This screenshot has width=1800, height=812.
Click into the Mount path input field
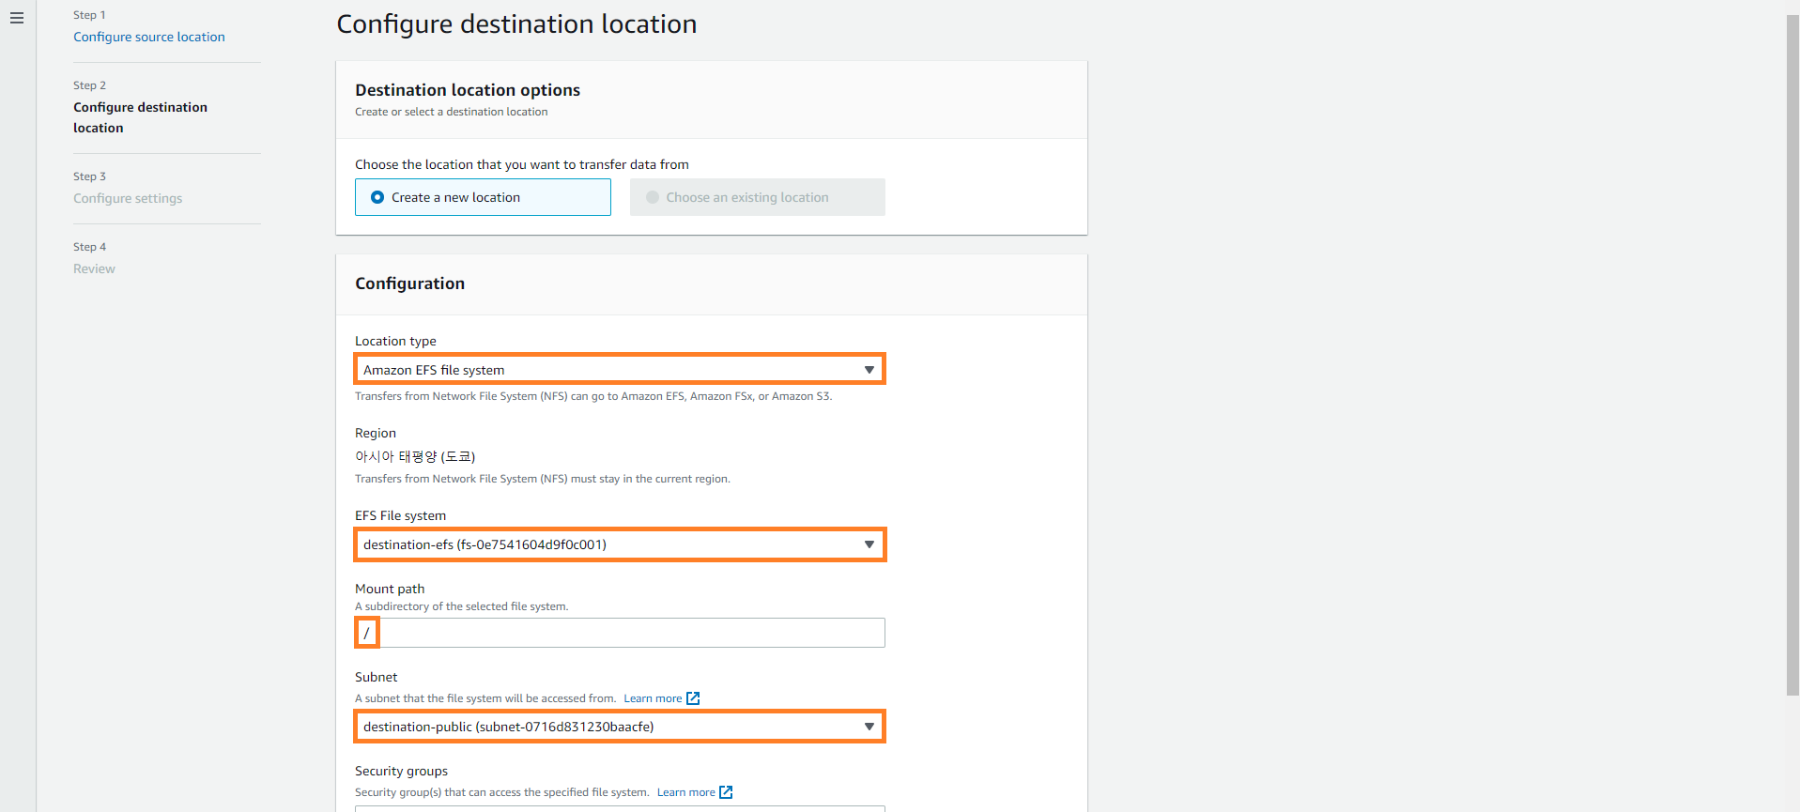pos(620,633)
